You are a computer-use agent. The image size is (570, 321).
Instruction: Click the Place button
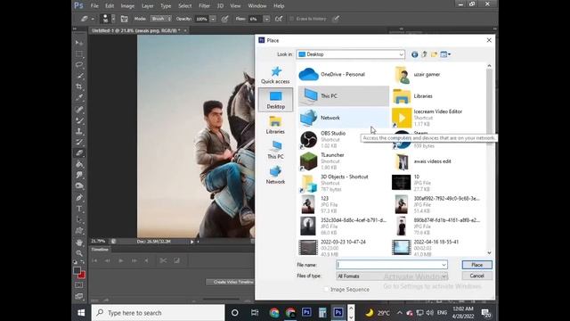pyautogui.click(x=477, y=265)
